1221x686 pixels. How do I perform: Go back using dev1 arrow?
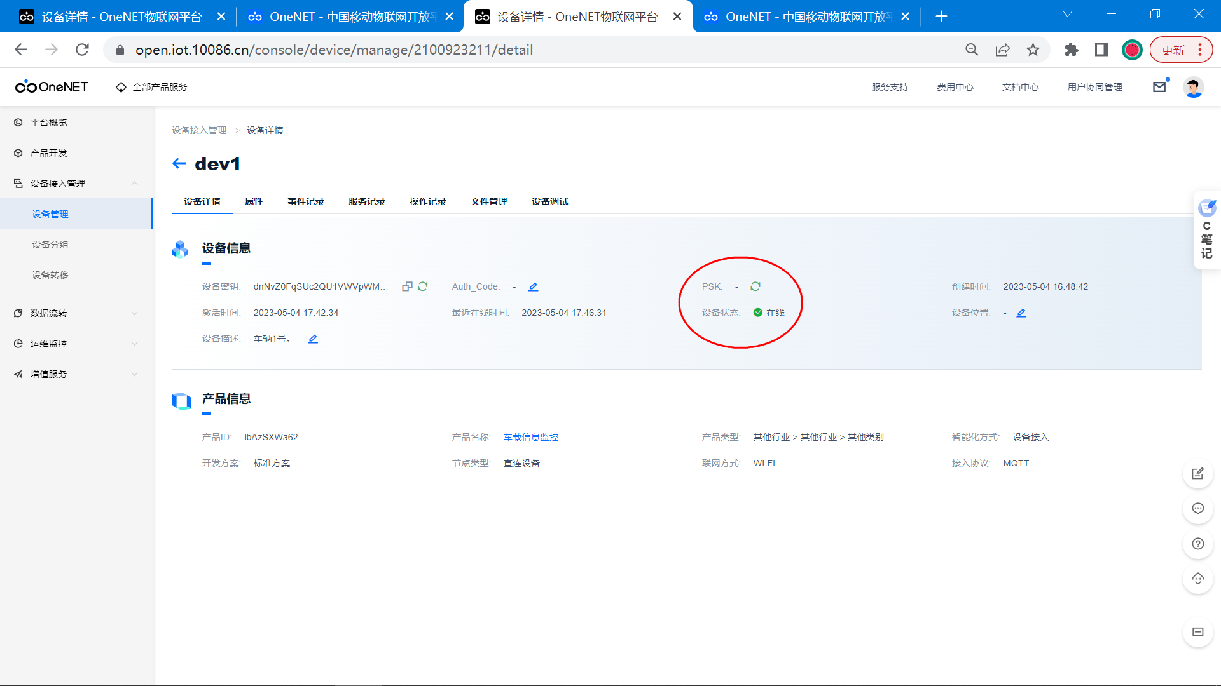click(x=179, y=164)
